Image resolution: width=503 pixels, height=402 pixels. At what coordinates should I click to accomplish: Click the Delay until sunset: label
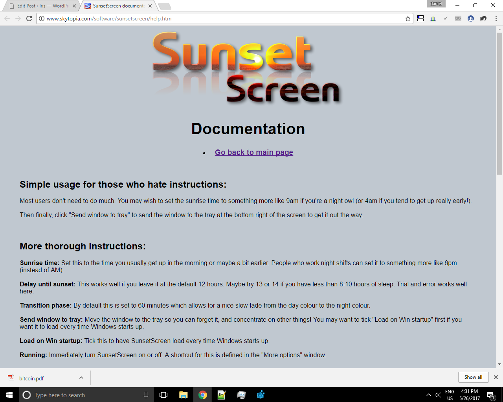48,284
